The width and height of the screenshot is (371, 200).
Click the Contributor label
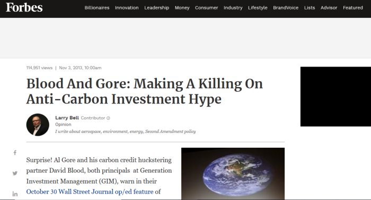93,118
